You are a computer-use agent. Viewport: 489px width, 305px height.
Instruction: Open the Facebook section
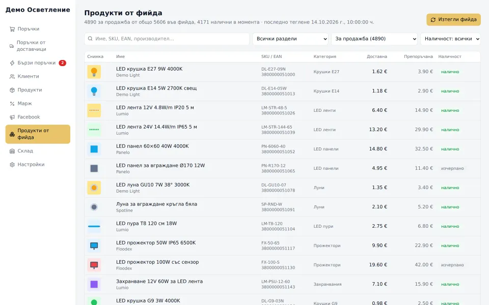pyautogui.click(x=38, y=117)
